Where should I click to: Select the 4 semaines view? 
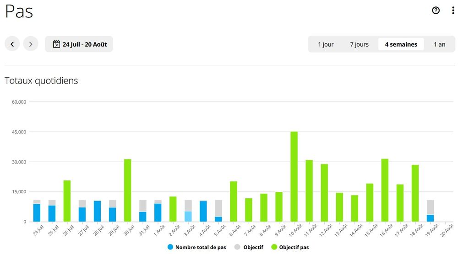[401, 44]
